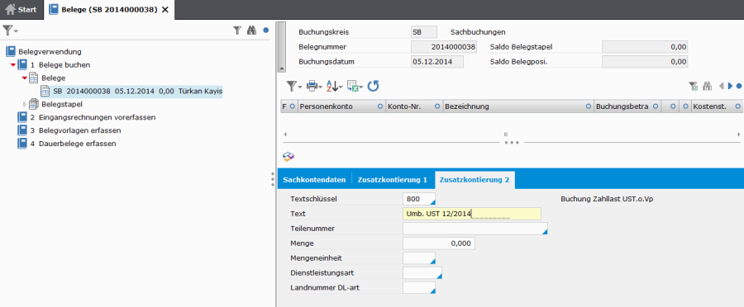Click the binoculars search icon in left panel
Viewport: 744px width, 307px height.
click(x=252, y=31)
